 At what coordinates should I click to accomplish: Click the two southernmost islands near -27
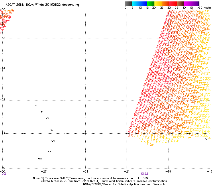[40, 159]
